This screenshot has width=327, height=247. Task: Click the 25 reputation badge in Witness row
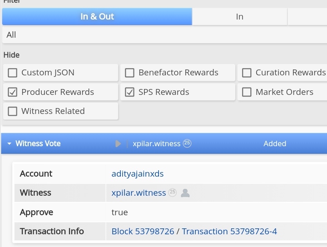(173, 193)
